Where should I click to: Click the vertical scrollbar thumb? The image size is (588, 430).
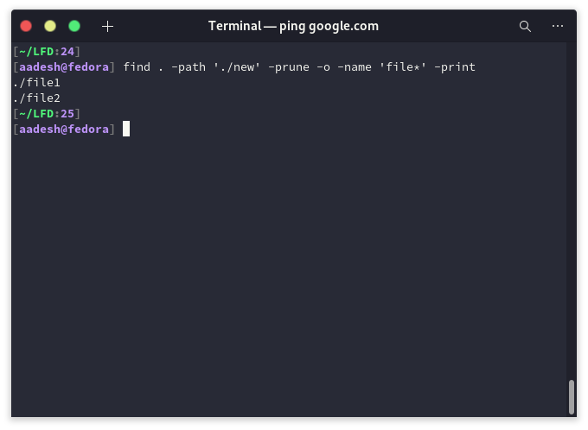572,397
